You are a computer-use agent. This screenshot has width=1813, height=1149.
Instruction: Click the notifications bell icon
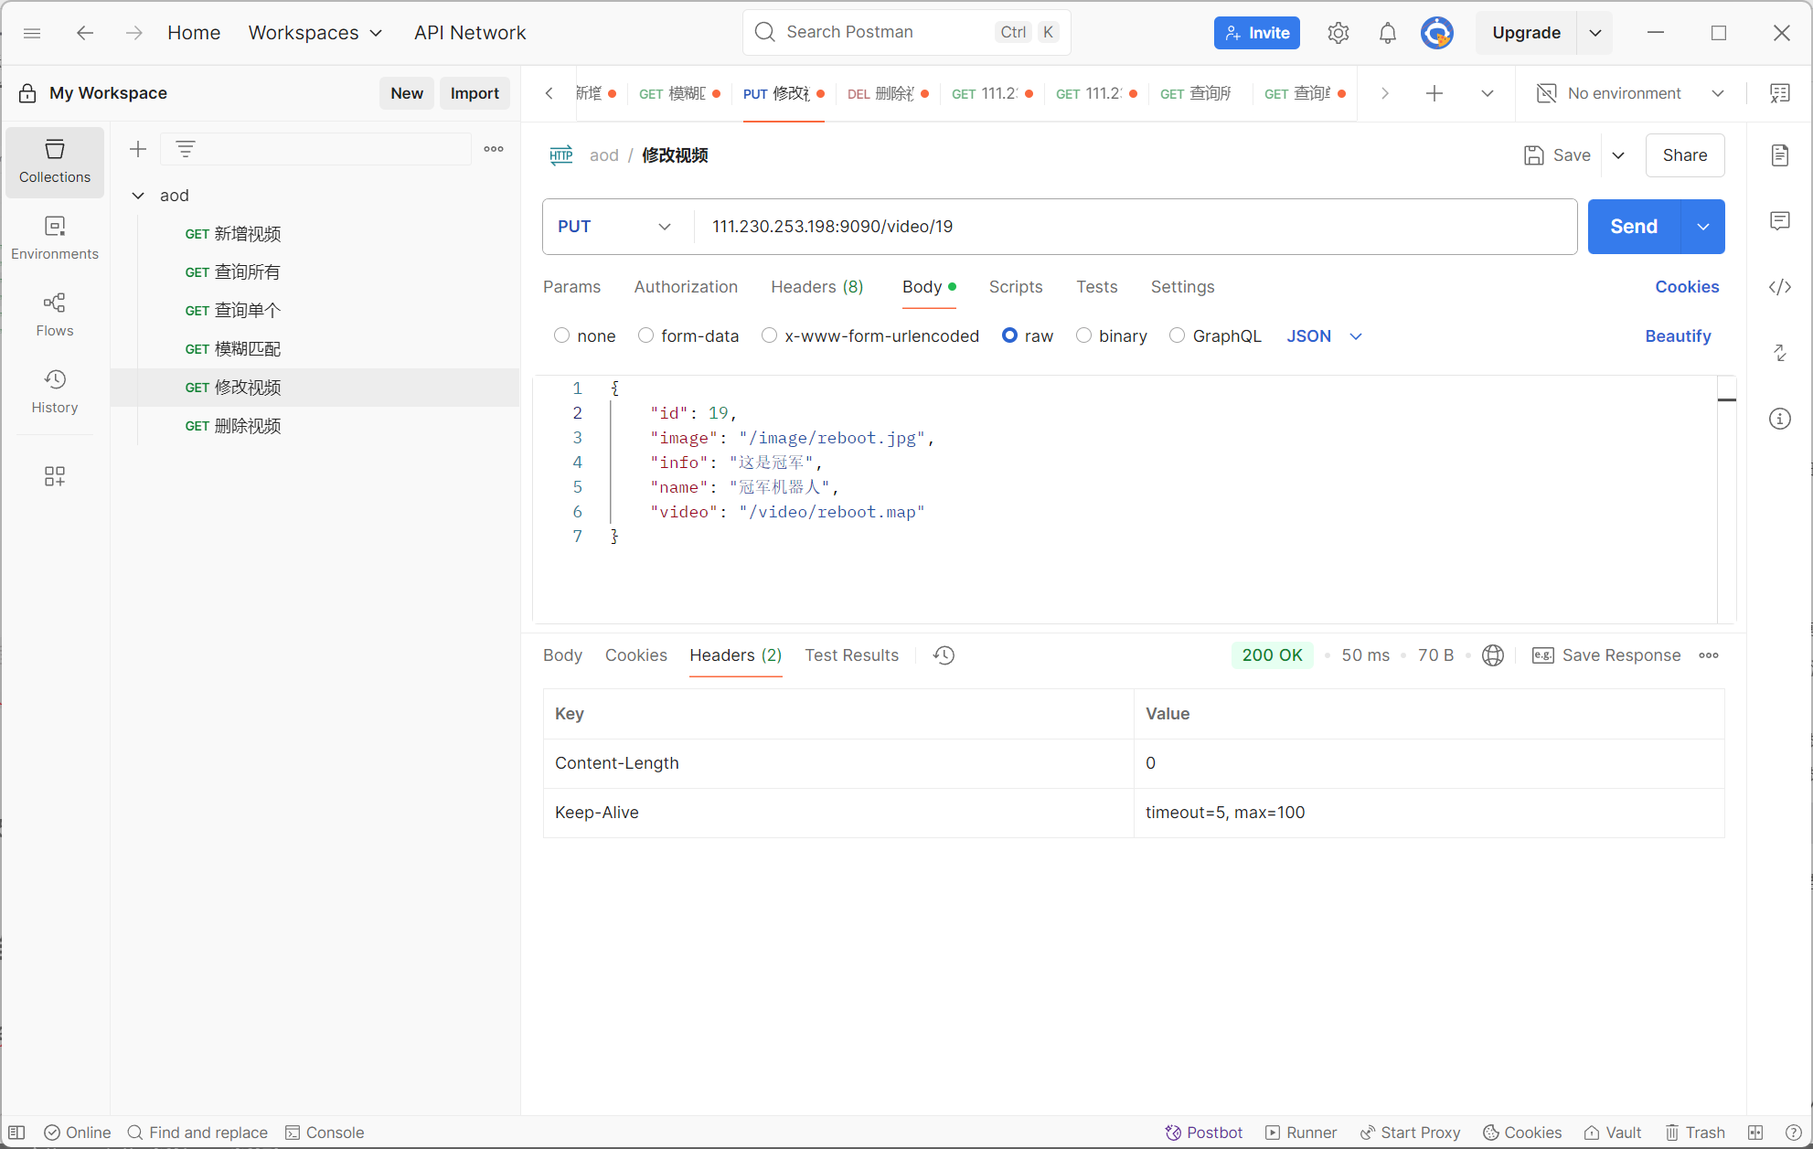1387,33
